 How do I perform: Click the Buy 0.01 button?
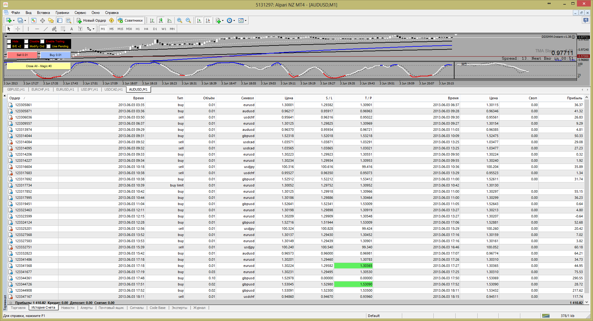click(56, 55)
